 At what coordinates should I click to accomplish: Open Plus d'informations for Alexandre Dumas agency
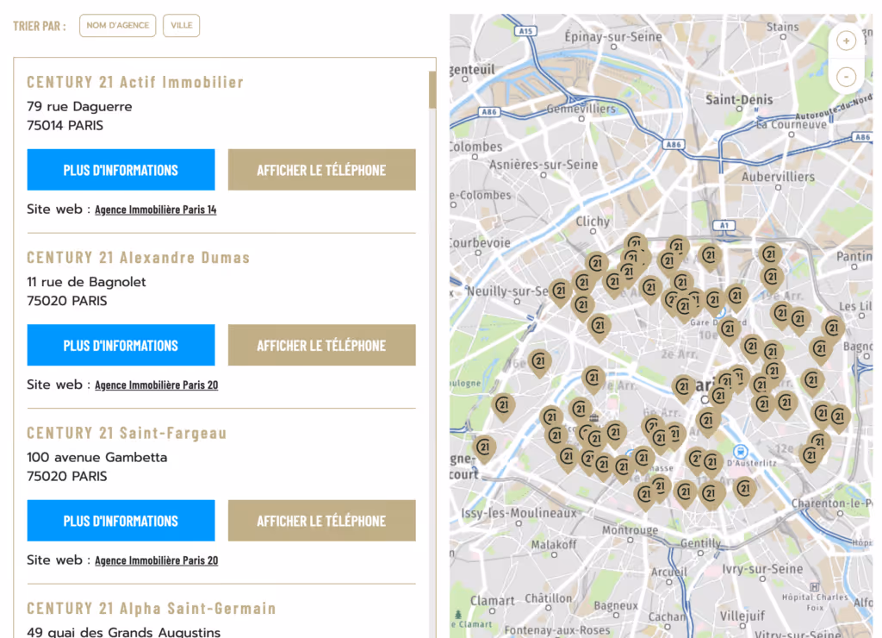(x=121, y=345)
